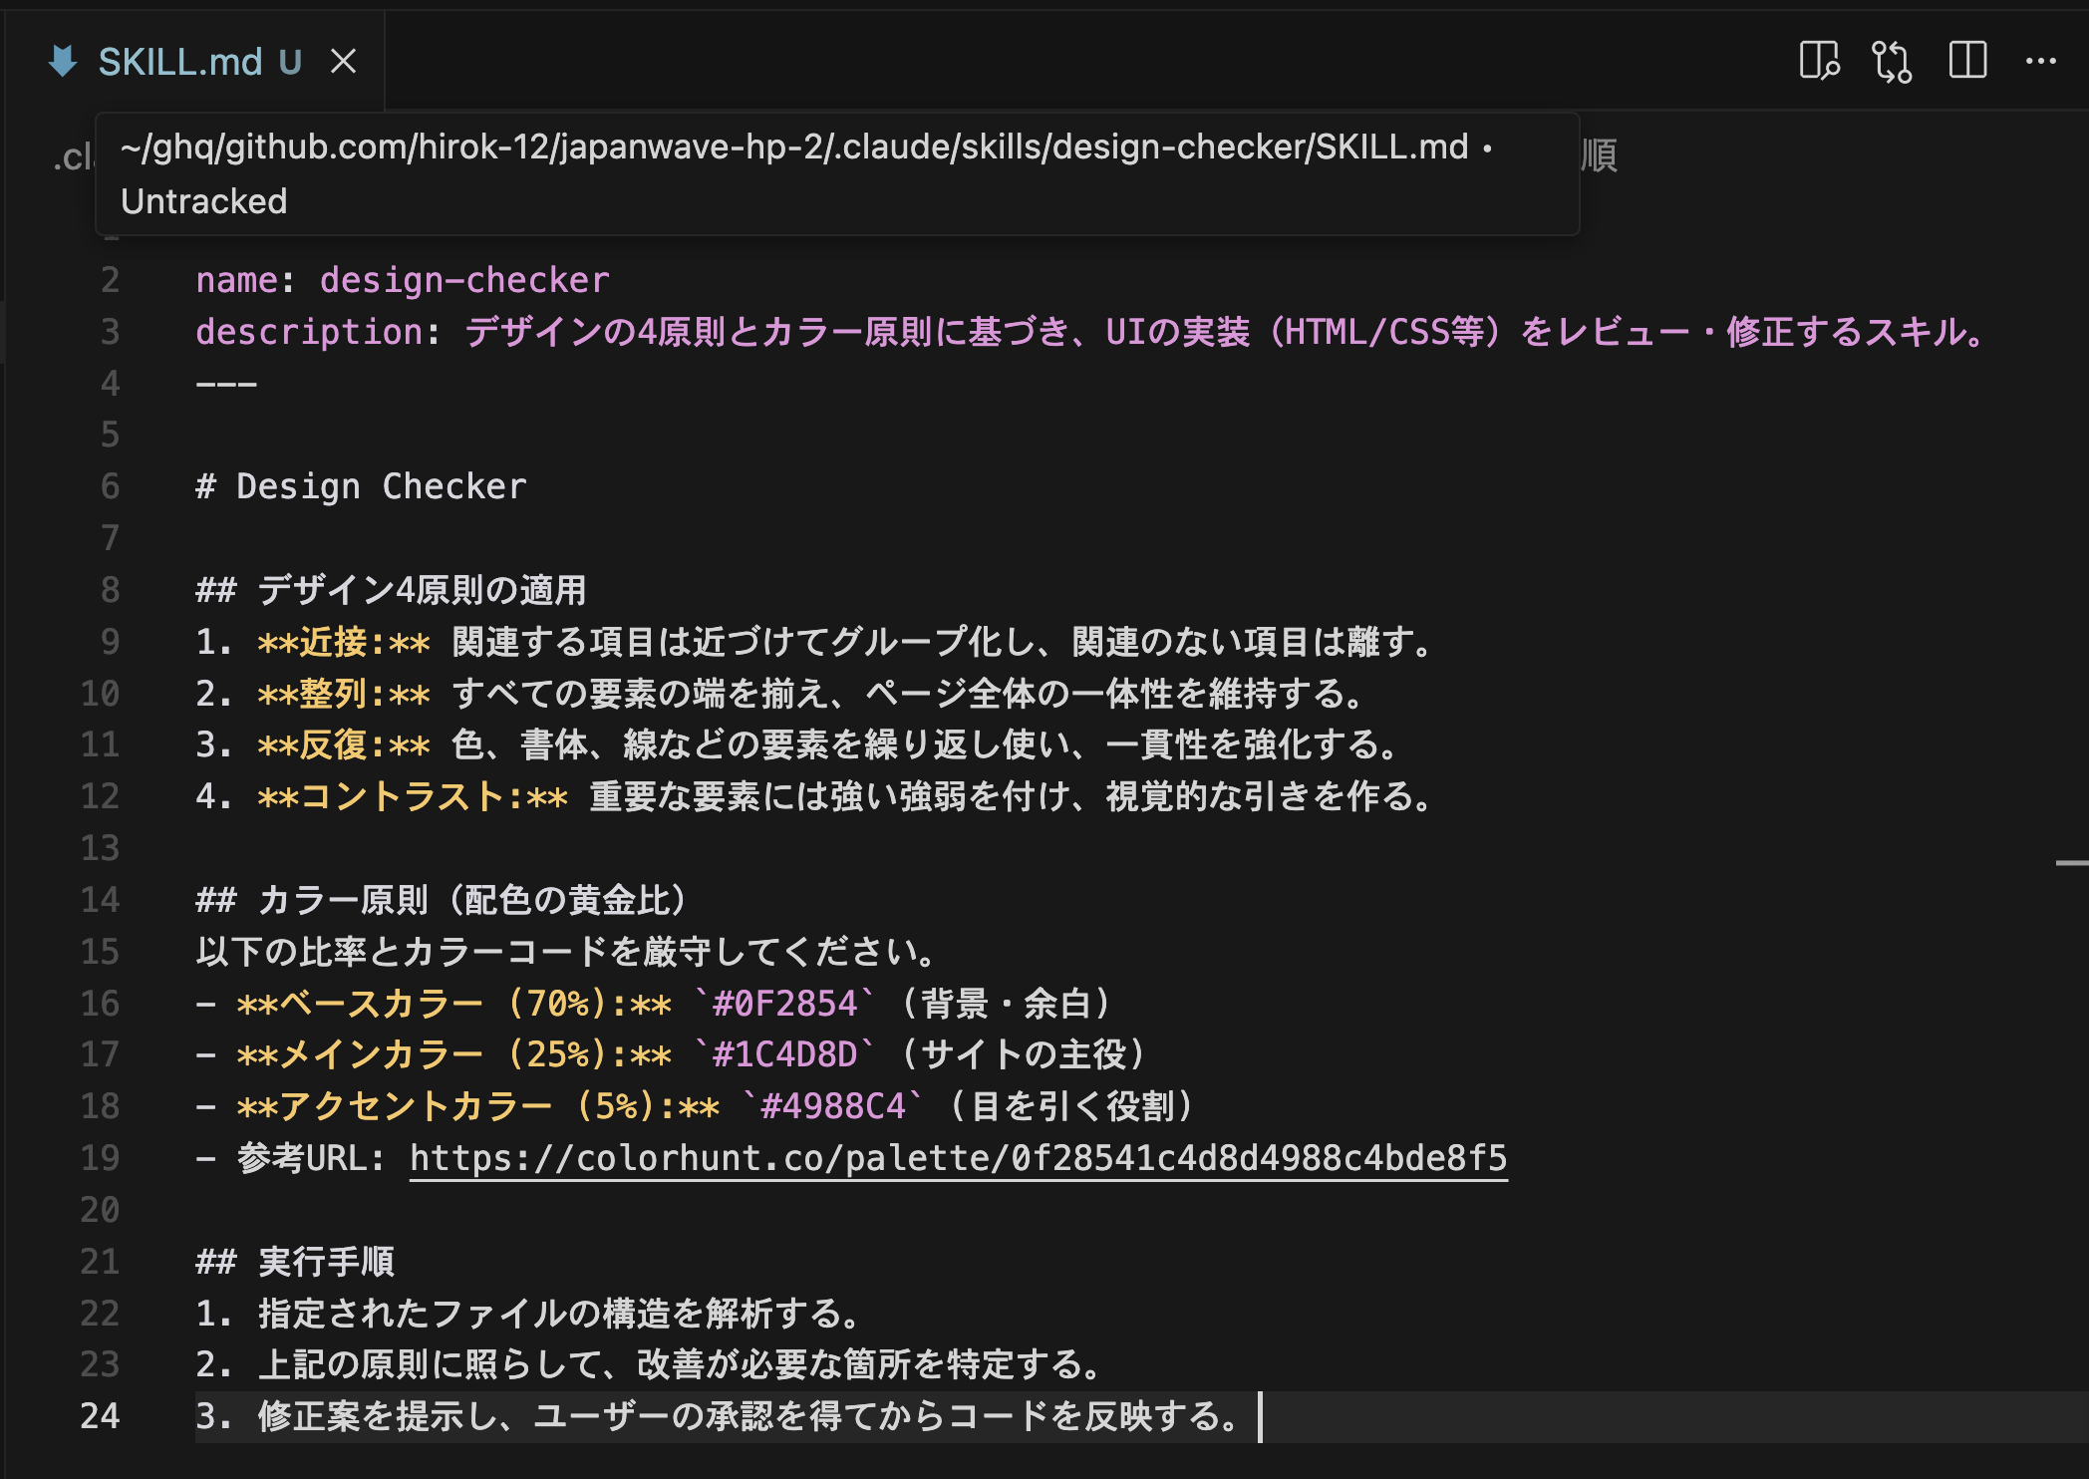The image size is (2089, 1479).
Task: Click the #1C4D8D main color code
Action: (x=784, y=1054)
